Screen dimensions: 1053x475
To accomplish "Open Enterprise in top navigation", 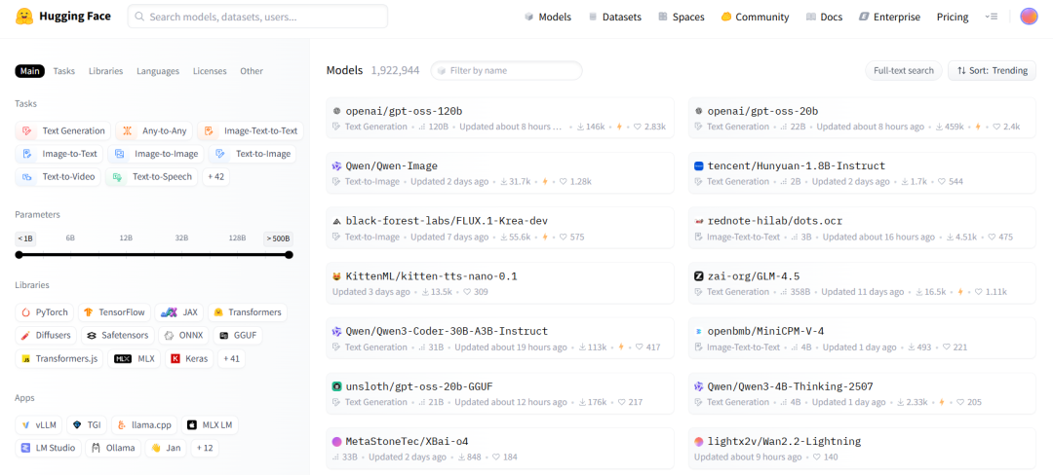I will [890, 17].
